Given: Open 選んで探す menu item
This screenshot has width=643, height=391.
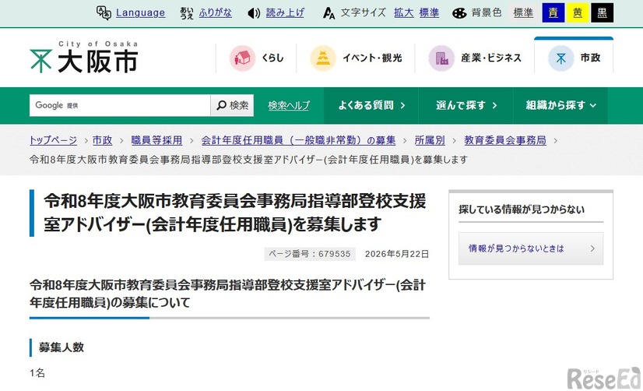Looking at the screenshot, I should (466, 105).
